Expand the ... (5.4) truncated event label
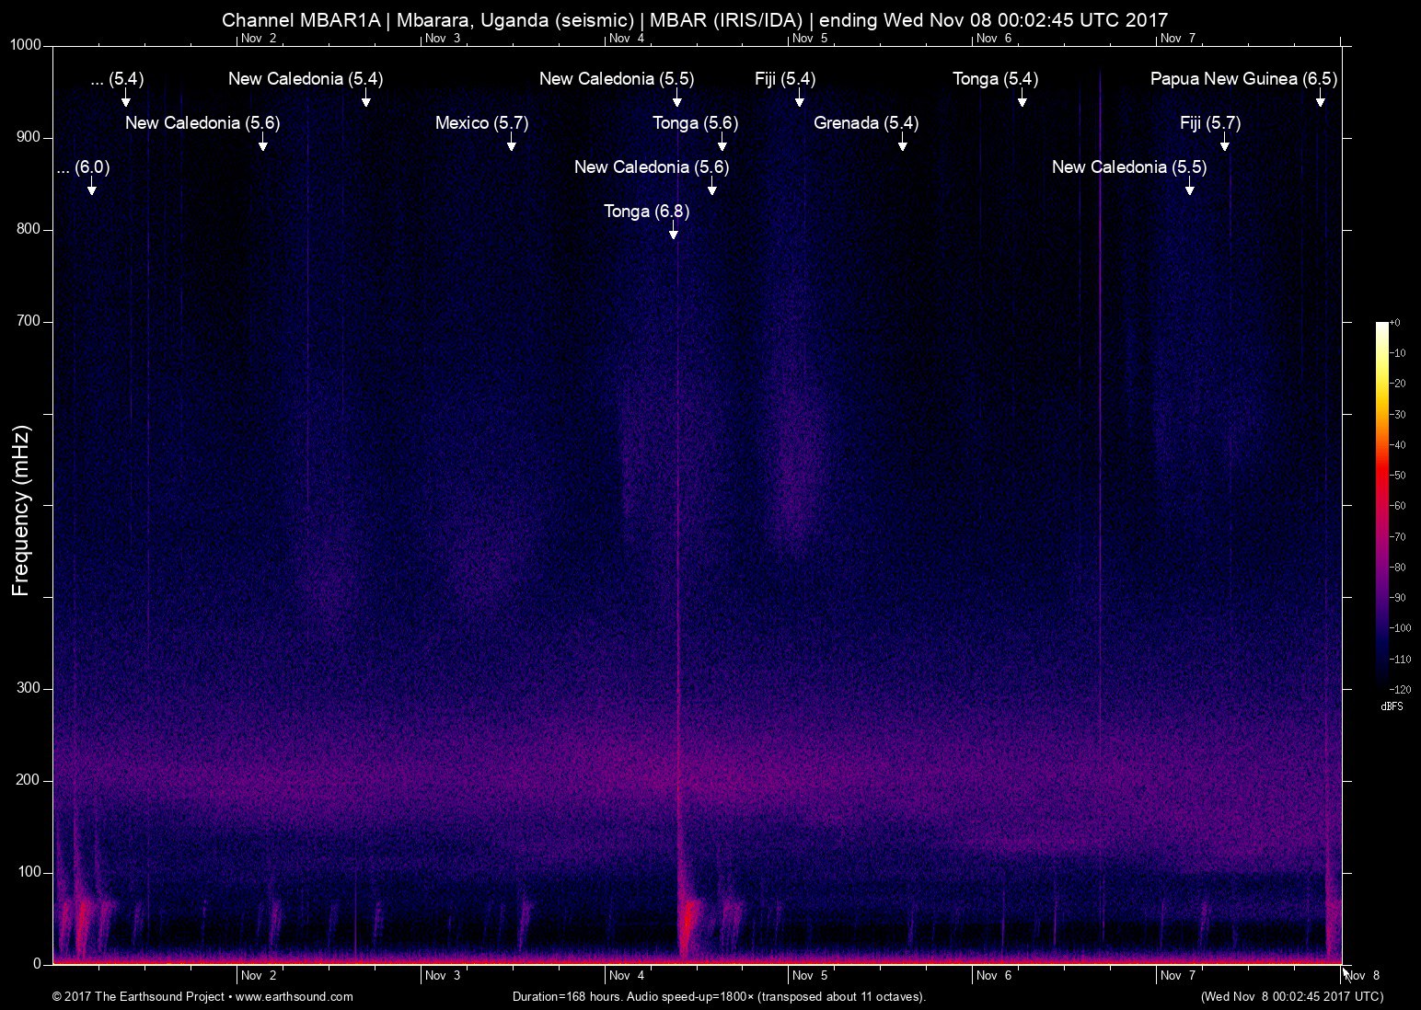The width and height of the screenshot is (1421, 1010). 117,79
